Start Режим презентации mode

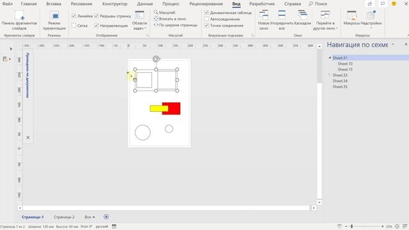[54, 20]
